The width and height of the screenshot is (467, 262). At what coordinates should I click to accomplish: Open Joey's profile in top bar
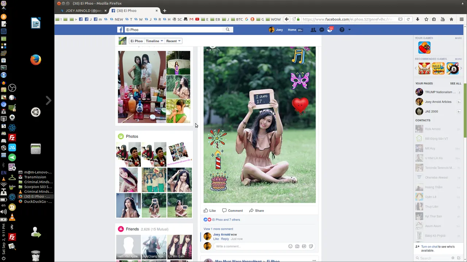coord(276,30)
